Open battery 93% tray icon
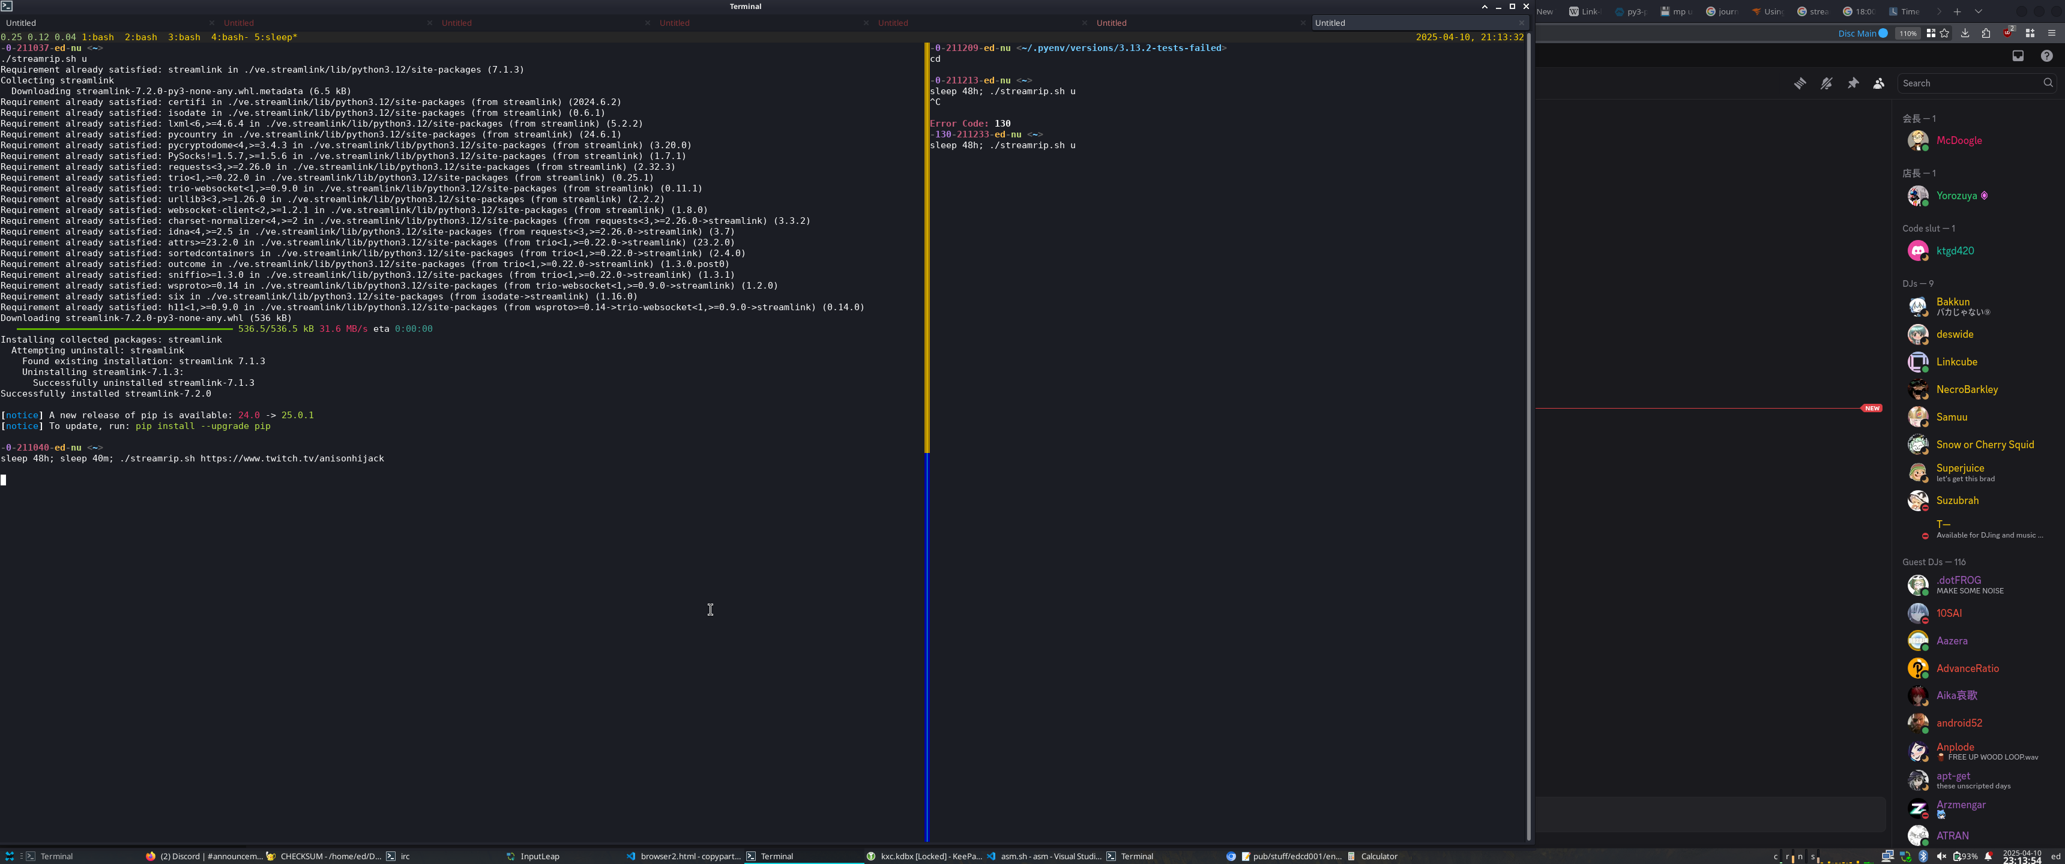Viewport: 2065px width, 864px height. pos(1965,856)
